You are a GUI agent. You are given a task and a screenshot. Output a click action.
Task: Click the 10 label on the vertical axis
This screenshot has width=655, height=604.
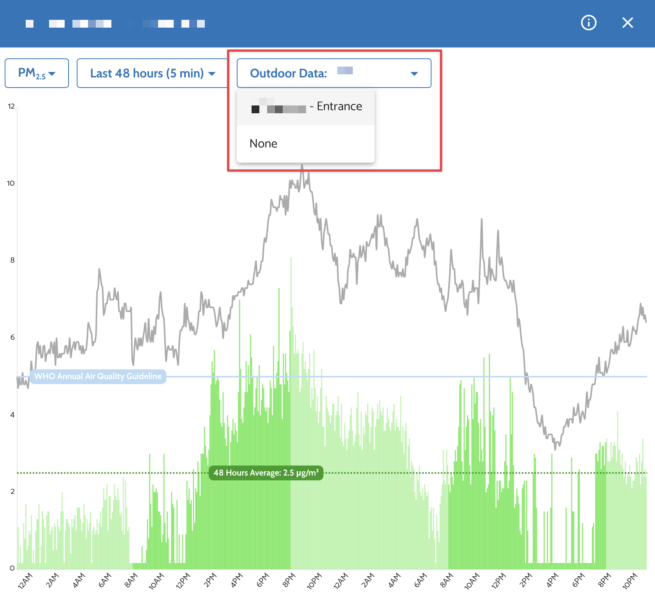tap(11, 183)
